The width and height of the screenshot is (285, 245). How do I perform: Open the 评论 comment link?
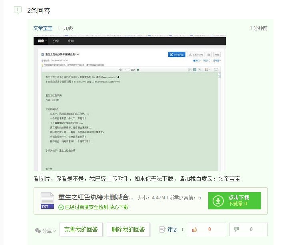pyautogui.click(x=172, y=229)
